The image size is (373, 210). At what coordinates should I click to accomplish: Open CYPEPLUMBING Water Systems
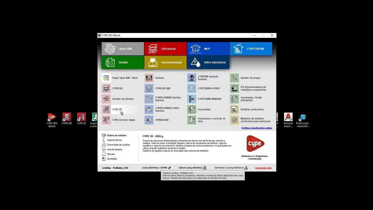click(x=162, y=109)
